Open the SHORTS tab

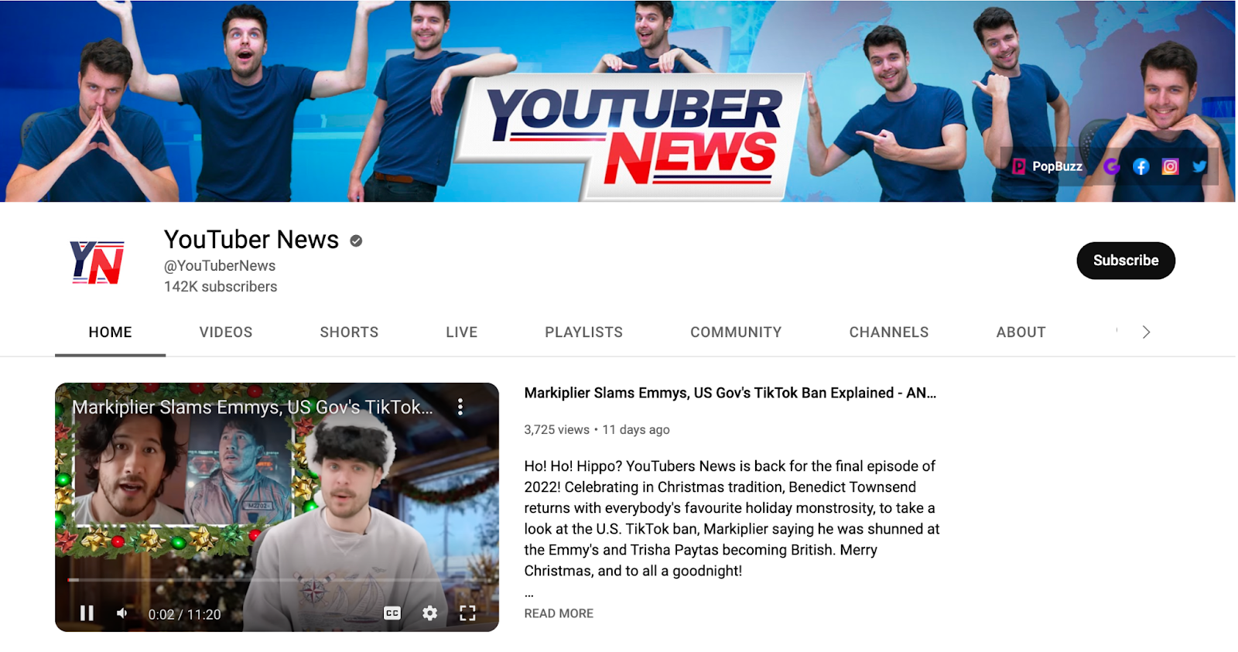click(x=349, y=332)
